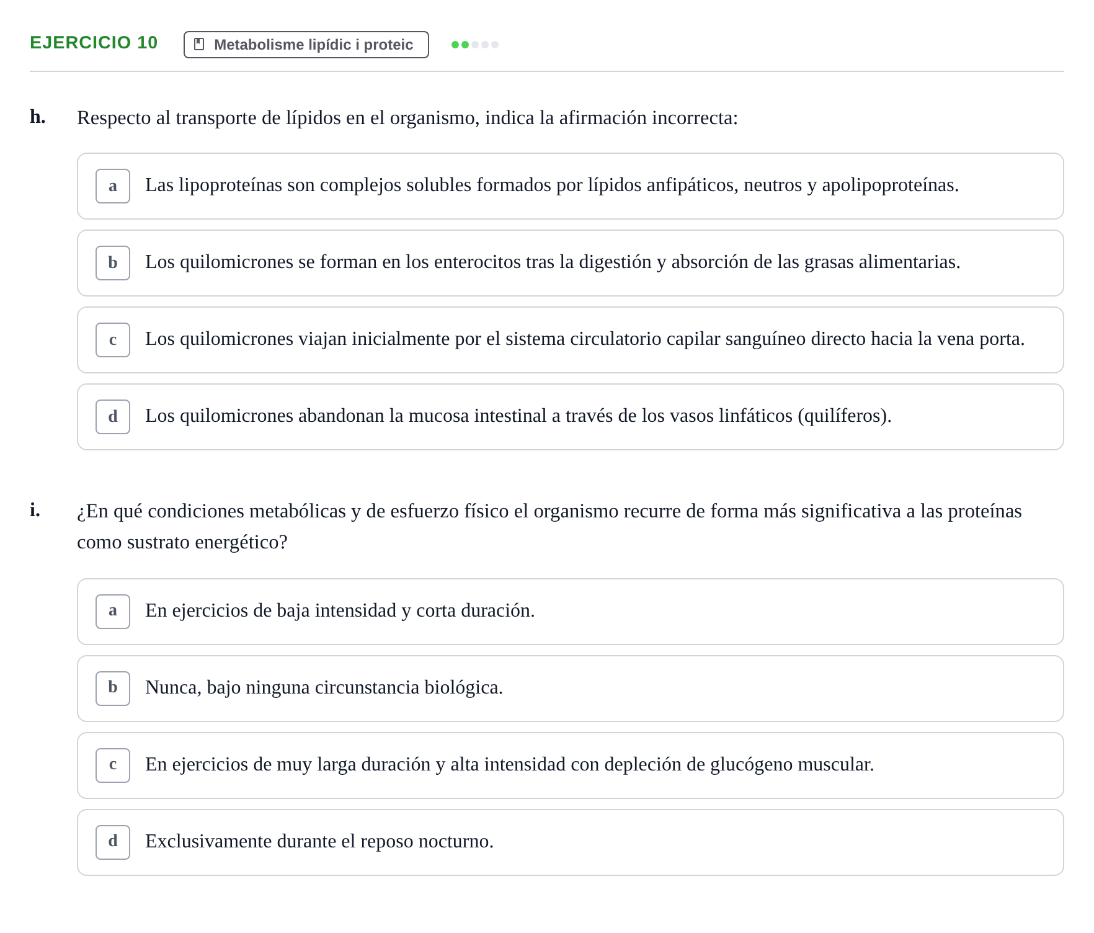
Task: Click the book icon in the topic tag
Action: pyautogui.click(x=199, y=44)
